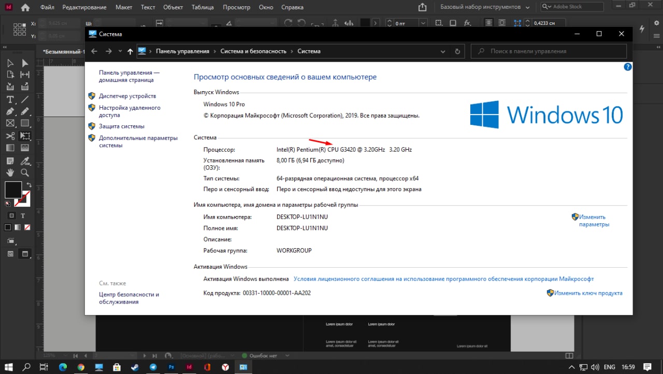663x374 pixels.
Task: Open the Таблица menu
Action: (x=203, y=8)
